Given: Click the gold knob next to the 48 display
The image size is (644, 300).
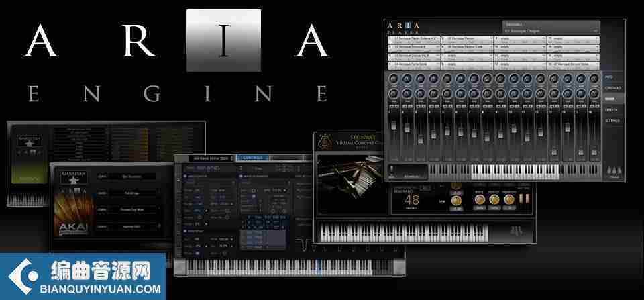Looking at the screenshot, I should click(456, 200).
